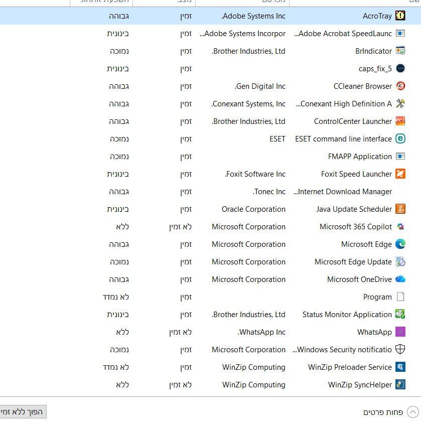The height and width of the screenshot is (427, 421).
Task: Click publisher 'Conexant Systems, Inc.' cell
Action: pos(248,104)
